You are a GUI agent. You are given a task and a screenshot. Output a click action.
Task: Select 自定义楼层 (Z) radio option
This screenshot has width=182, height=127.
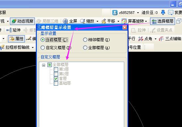(x=56, y=48)
